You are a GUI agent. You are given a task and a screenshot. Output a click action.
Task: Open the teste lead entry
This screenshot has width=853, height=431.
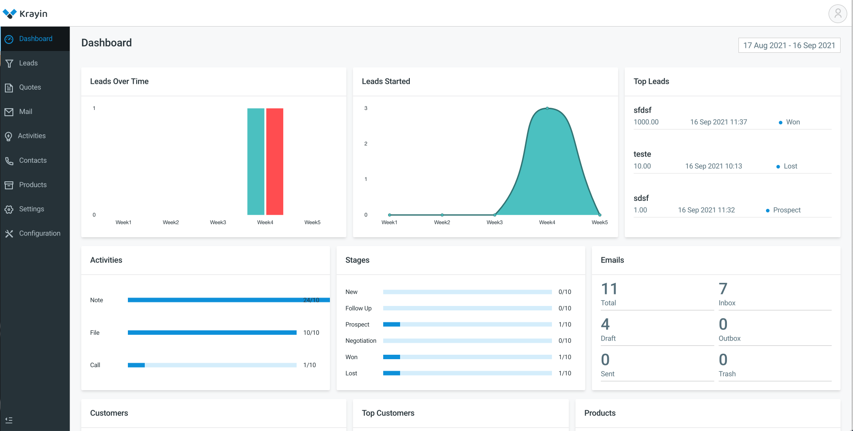point(643,154)
